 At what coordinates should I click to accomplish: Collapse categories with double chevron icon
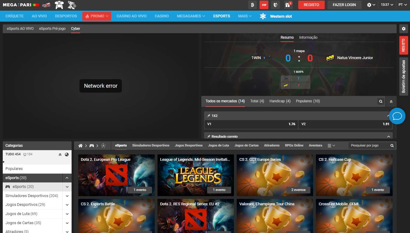(60, 154)
